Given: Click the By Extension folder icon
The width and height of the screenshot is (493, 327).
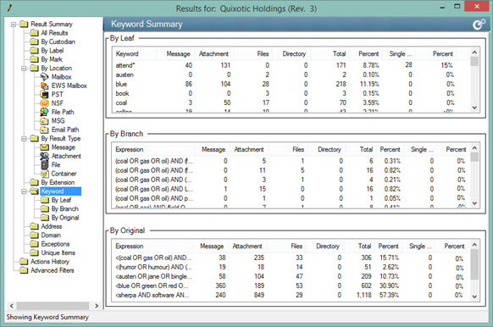Looking at the screenshot, I should point(34,182).
